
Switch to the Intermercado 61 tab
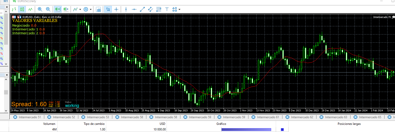click(x=265, y=117)
